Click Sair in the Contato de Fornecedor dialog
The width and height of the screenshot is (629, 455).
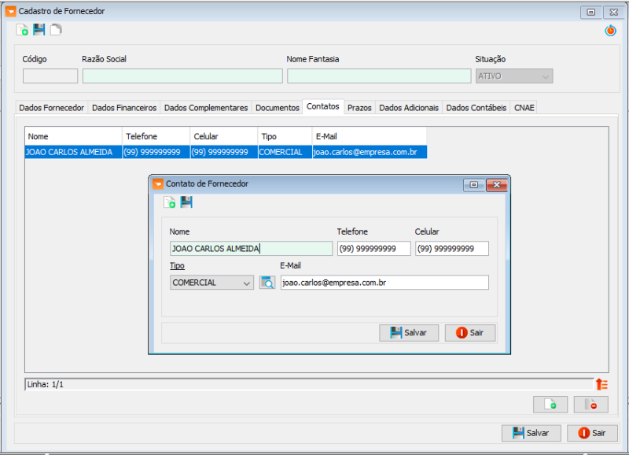click(x=470, y=332)
